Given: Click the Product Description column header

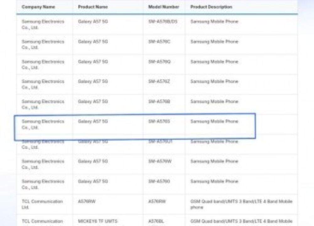Looking at the screenshot, I should click(211, 7).
